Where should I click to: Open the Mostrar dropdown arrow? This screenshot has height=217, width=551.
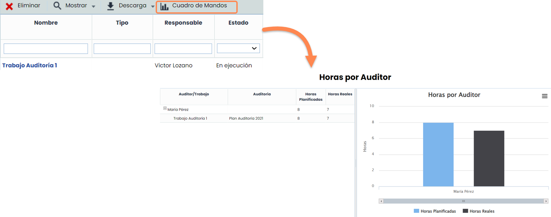(x=93, y=6)
